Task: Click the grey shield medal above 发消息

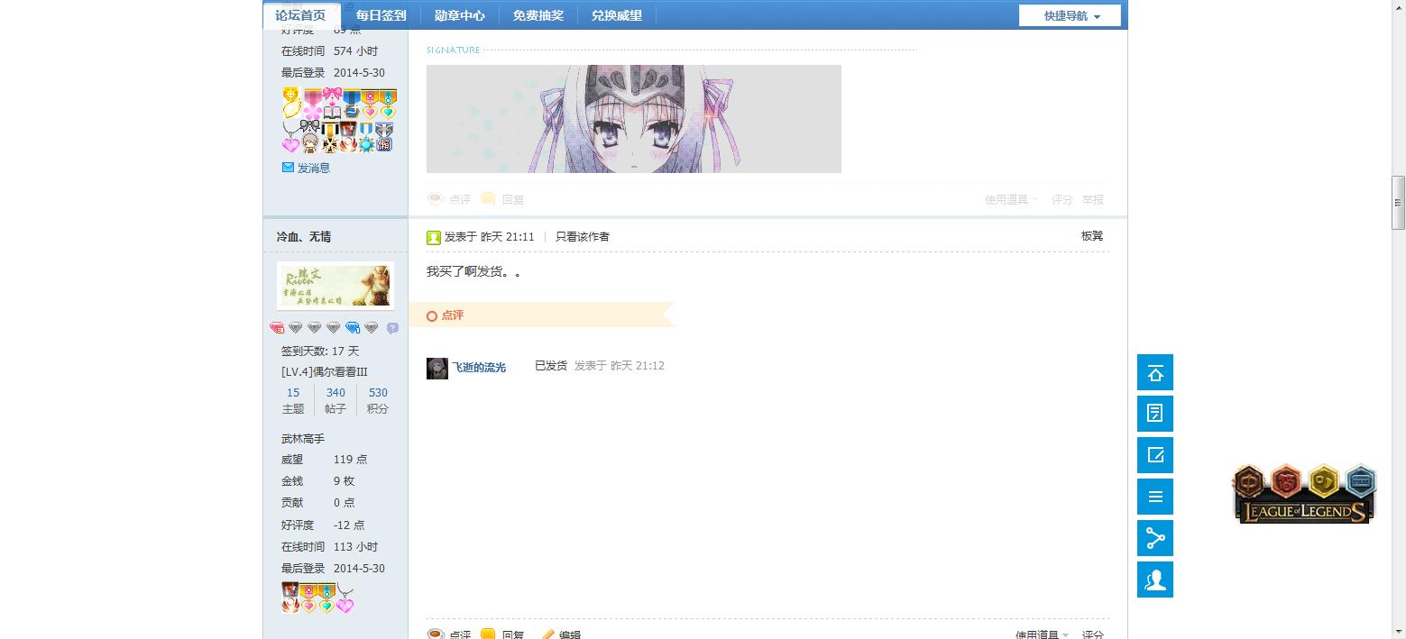Action: coord(384,136)
